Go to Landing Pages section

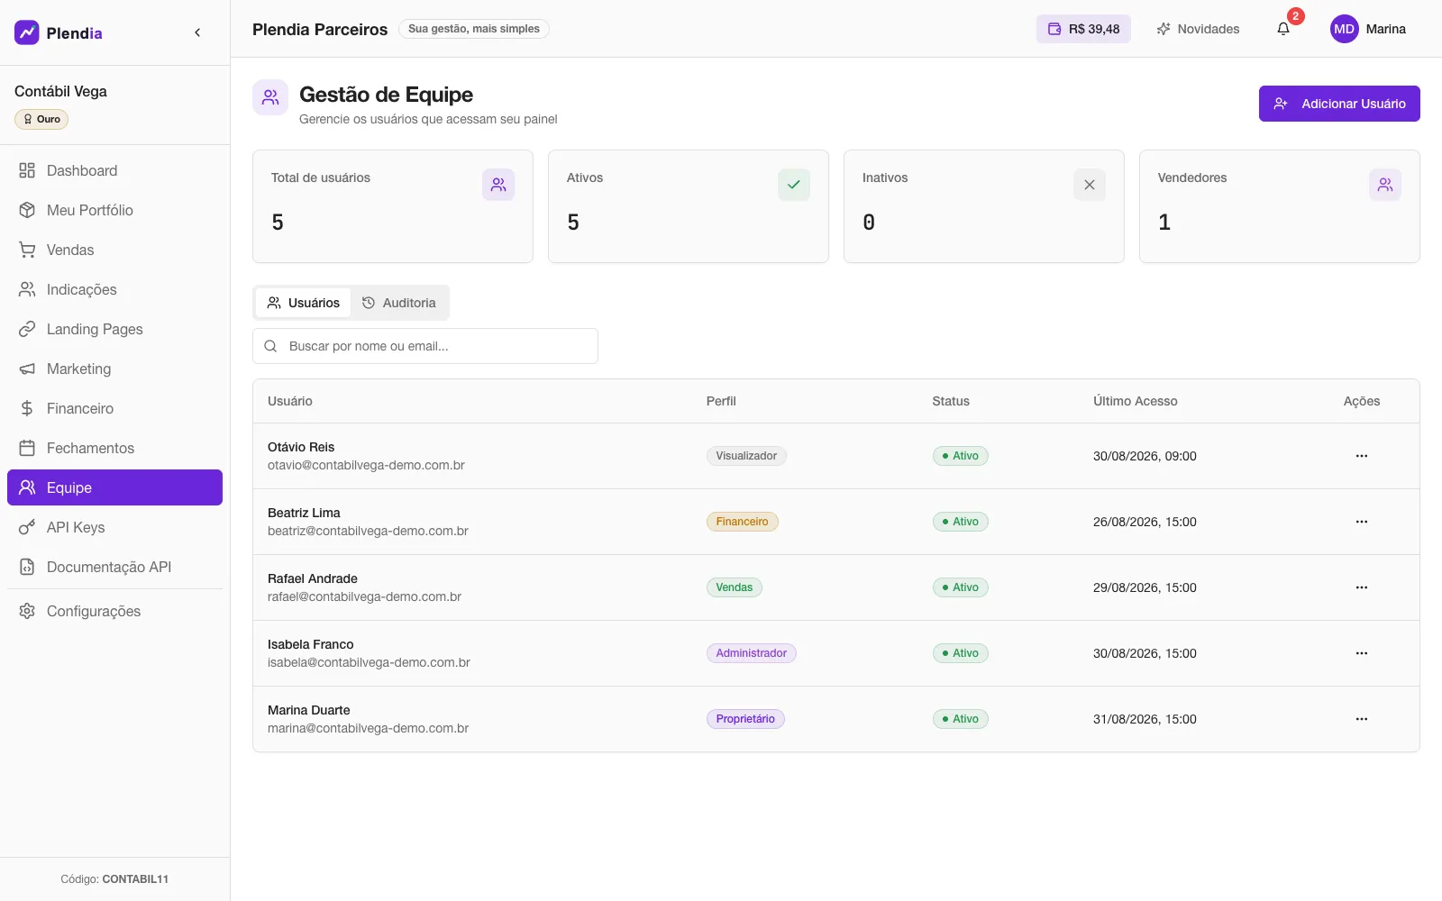coord(114,329)
